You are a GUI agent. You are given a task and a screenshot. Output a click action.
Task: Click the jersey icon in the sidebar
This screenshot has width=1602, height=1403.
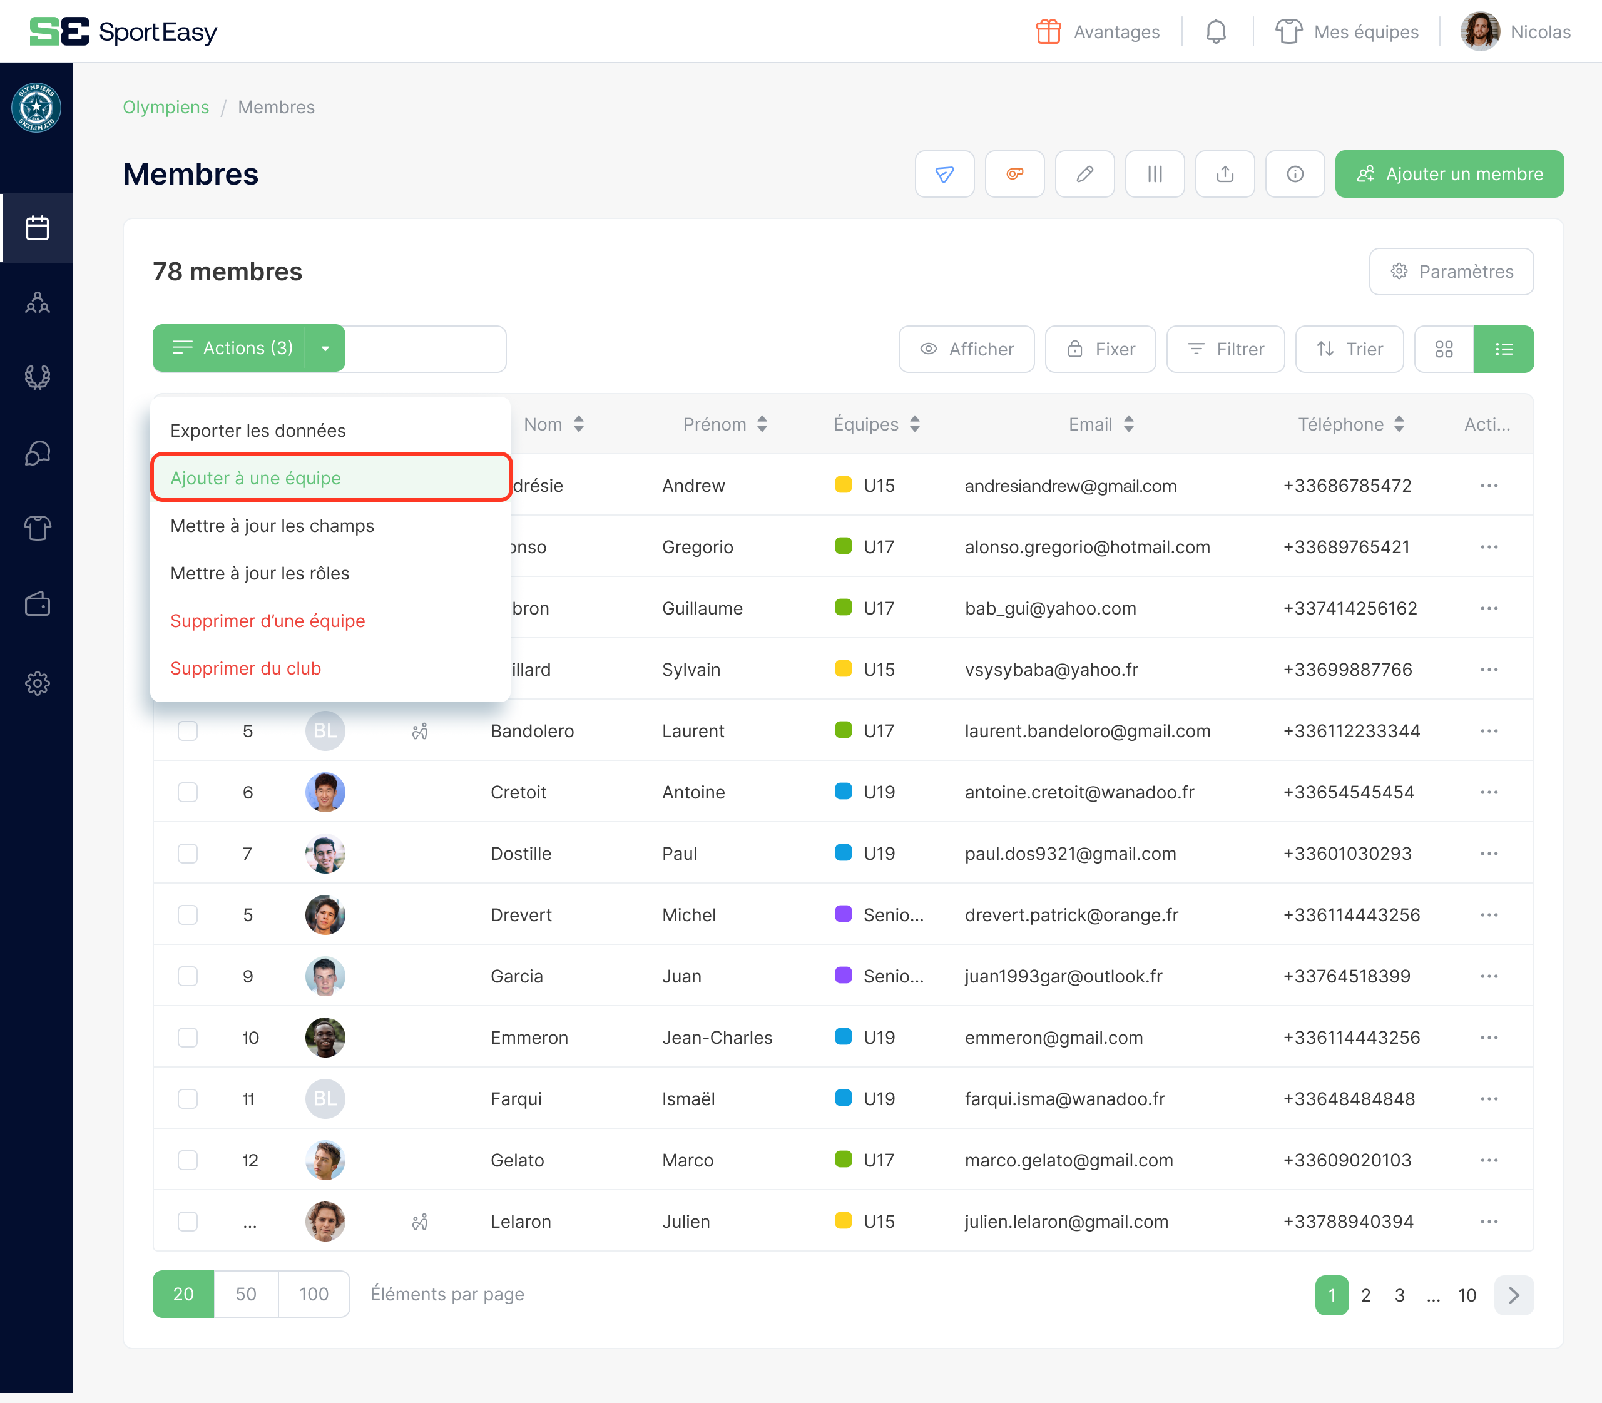(37, 528)
